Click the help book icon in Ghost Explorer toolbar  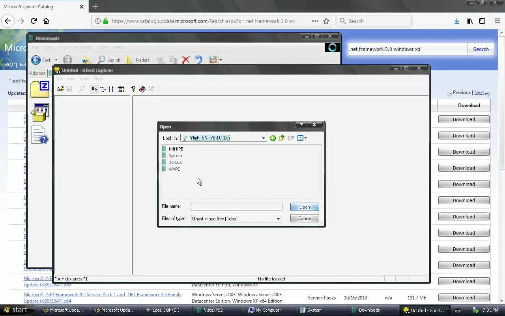142,89
